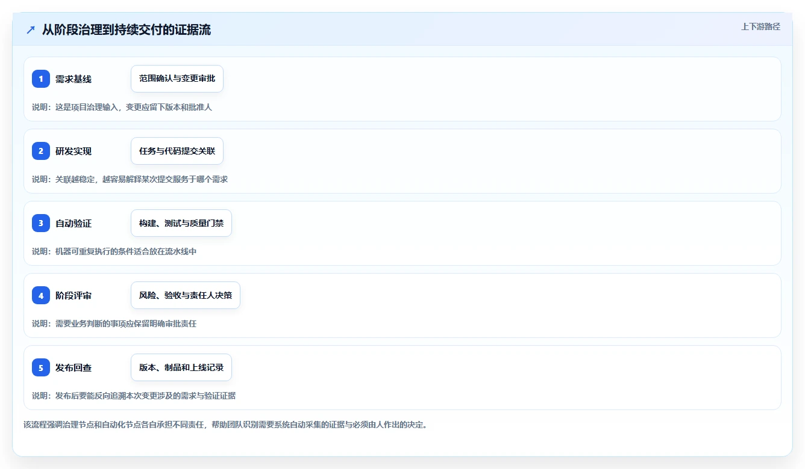The height and width of the screenshot is (469, 805).
Task: Click the 风险、验收与责任人决策 chip
Action: pyautogui.click(x=186, y=295)
